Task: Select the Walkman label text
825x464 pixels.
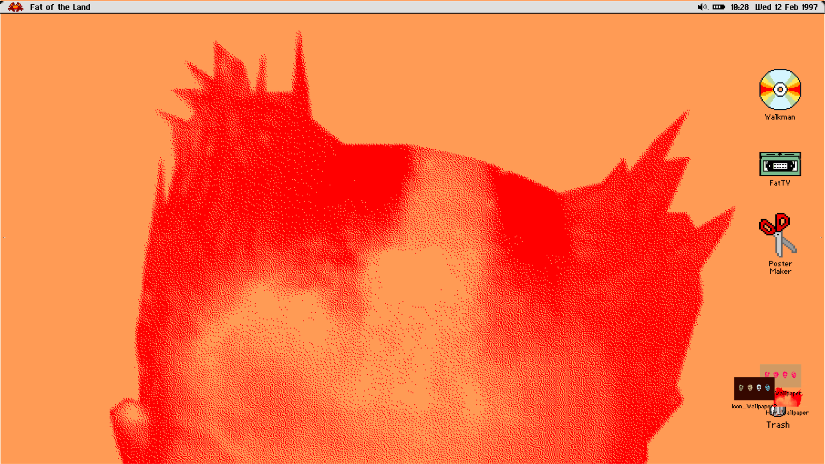Action: pos(780,117)
